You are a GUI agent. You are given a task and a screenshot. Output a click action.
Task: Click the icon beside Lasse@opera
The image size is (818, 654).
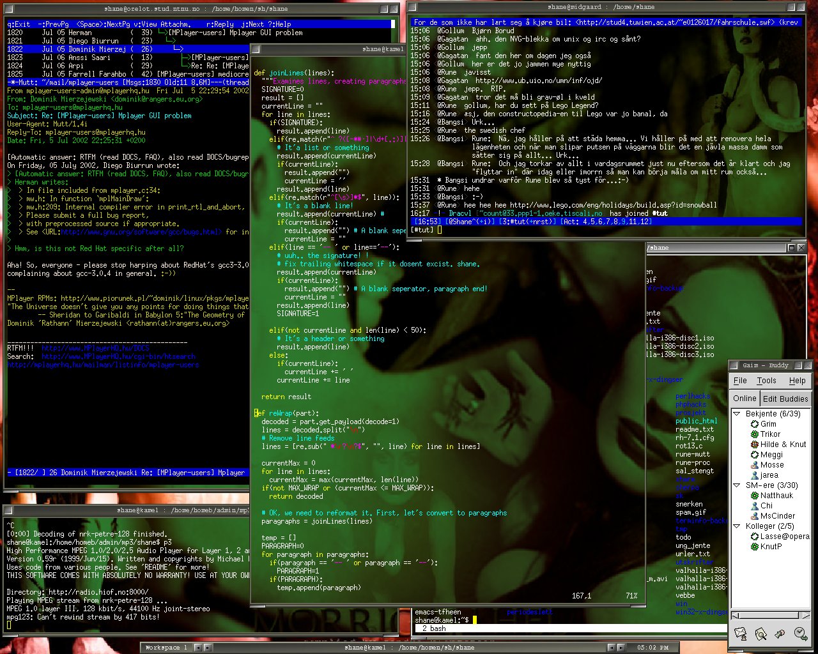pos(755,536)
